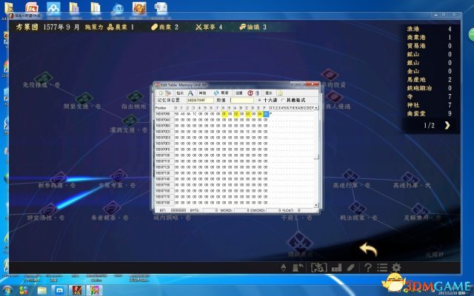Click the tower with return arrow icon

(298, 267)
